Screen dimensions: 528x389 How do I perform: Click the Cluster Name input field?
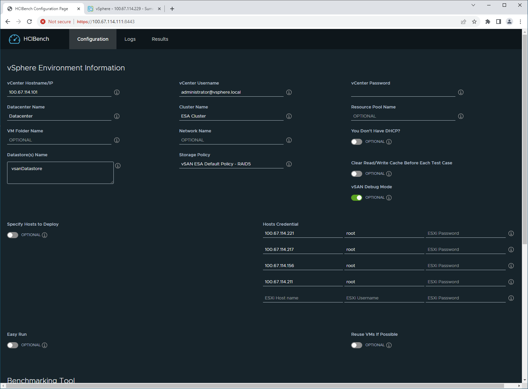[x=231, y=116]
